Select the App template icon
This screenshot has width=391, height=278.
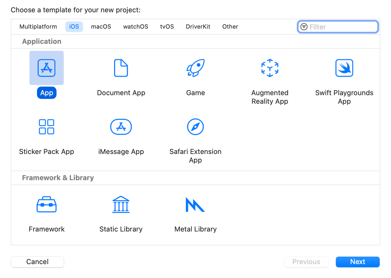[47, 68]
